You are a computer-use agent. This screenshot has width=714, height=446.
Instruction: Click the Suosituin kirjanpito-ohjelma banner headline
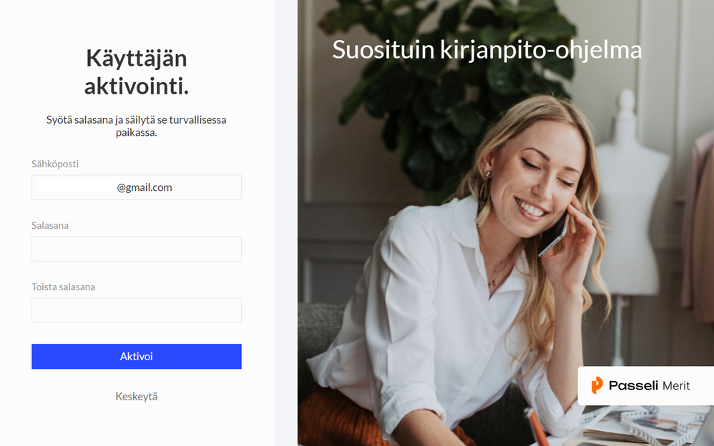[486, 49]
